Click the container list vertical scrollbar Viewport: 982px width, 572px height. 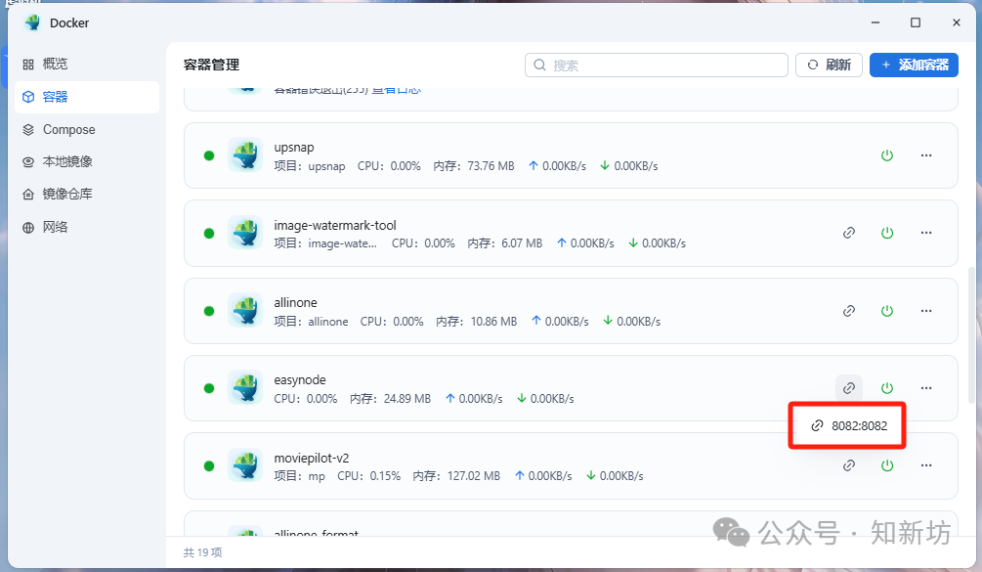click(971, 335)
